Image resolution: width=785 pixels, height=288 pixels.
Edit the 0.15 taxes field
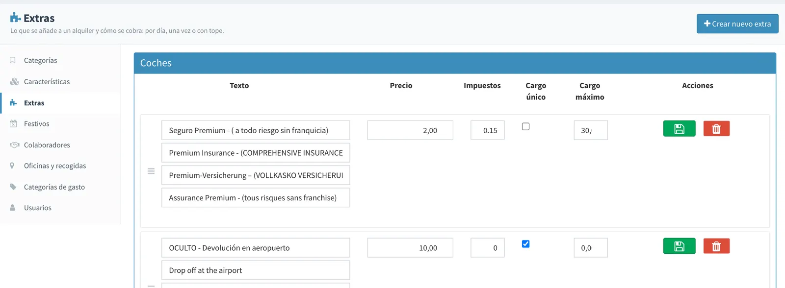coord(488,130)
